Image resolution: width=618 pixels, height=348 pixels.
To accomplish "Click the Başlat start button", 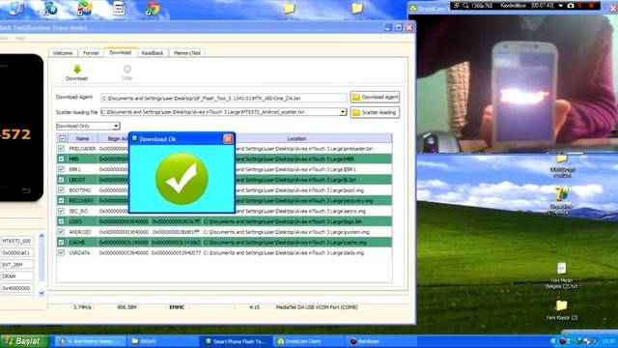I will [x=24, y=341].
